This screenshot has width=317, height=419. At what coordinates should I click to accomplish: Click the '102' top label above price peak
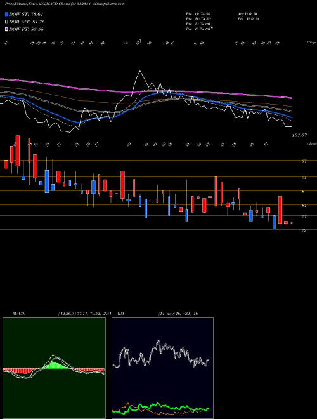pyautogui.click(x=139, y=43)
